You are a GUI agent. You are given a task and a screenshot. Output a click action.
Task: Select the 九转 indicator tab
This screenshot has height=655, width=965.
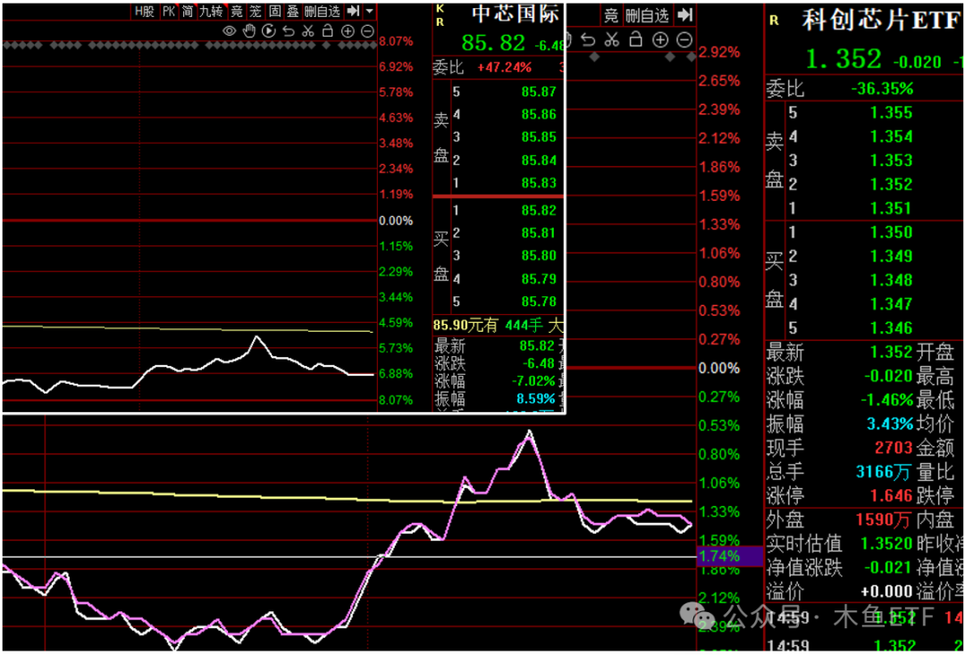coord(211,11)
